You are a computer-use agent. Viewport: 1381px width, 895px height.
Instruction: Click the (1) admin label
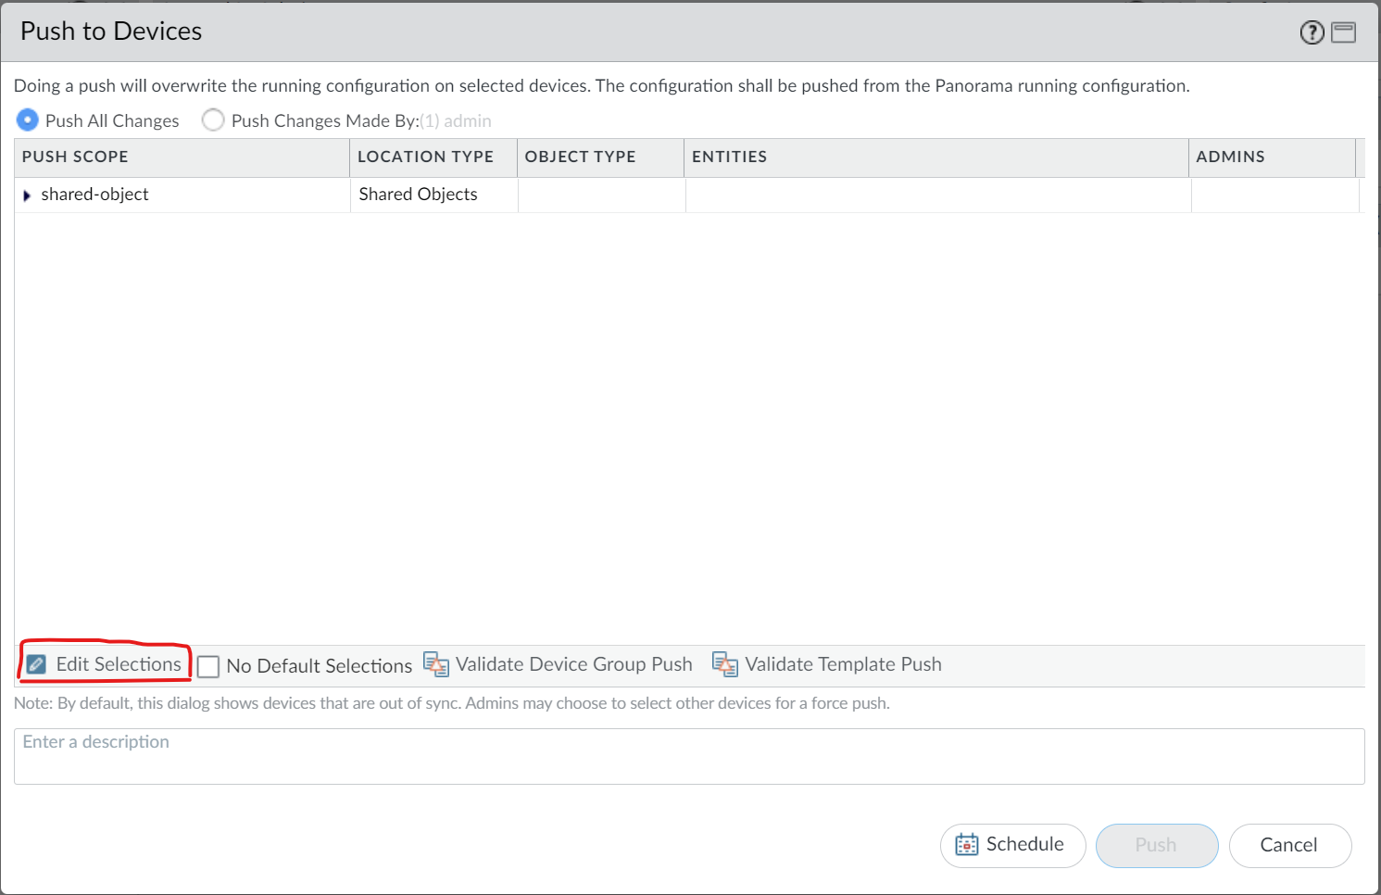(456, 121)
